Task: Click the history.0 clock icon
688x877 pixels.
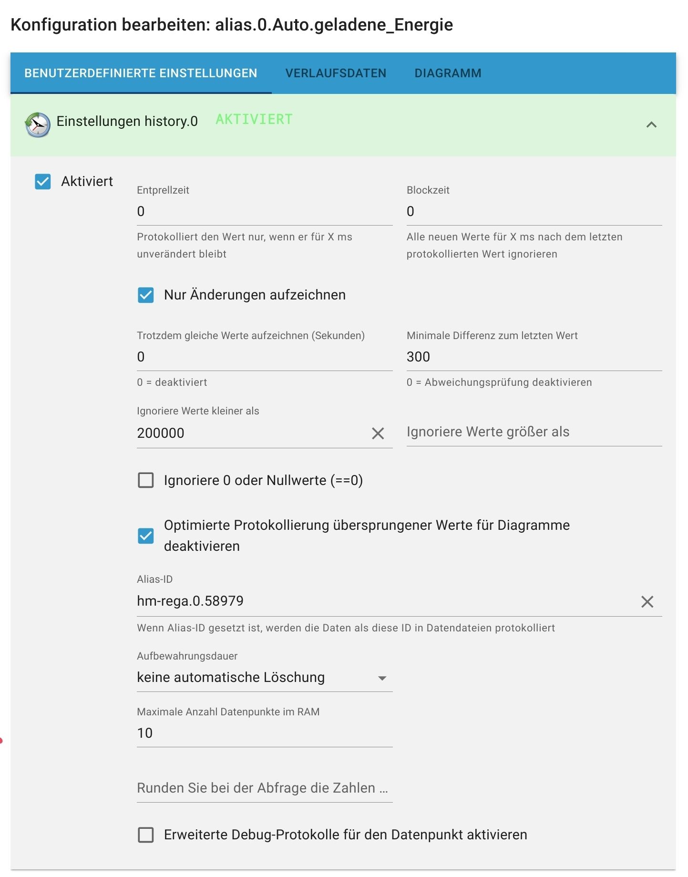Action: click(x=38, y=125)
